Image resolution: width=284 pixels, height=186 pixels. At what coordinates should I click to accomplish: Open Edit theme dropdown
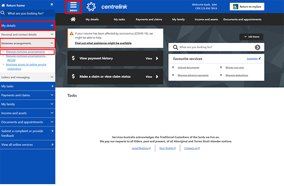click(251, 37)
